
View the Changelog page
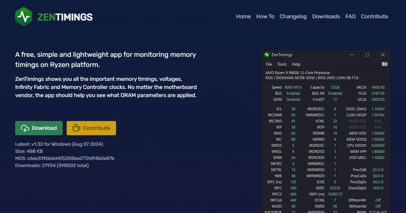pos(293,17)
